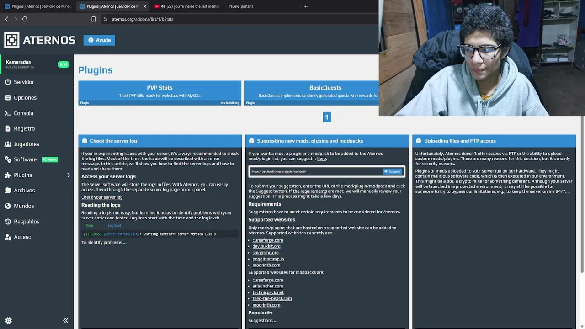Image resolution: width=585 pixels, height=329 pixels.
Task: Open Servidor in the sidebar
Action: [24, 82]
